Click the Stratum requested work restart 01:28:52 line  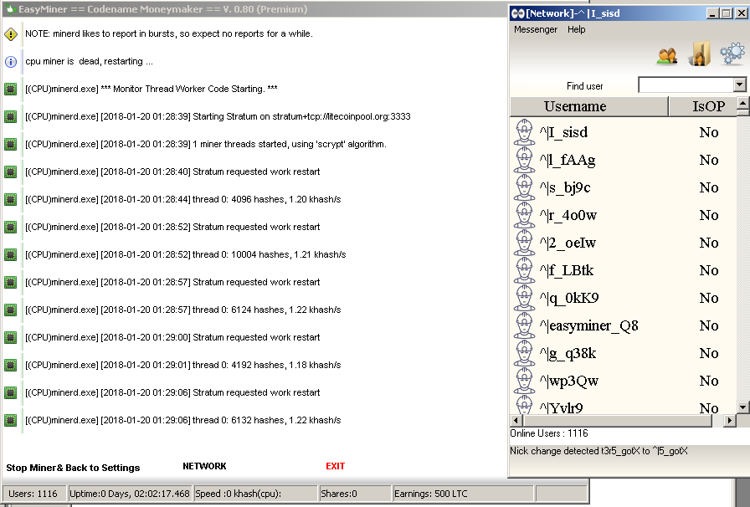[172, 228]
